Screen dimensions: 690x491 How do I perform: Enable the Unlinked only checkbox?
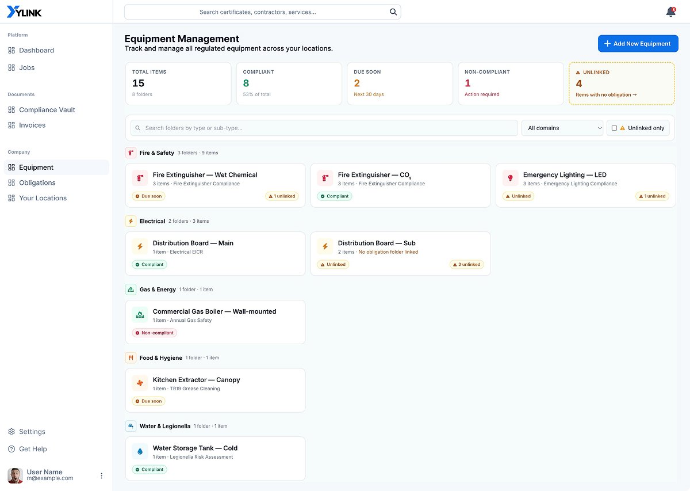click(x=614, y=128)
